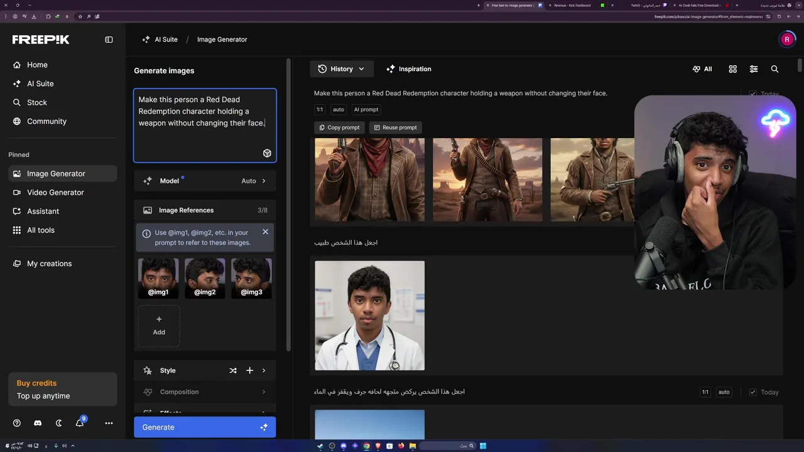
Task: Open the Assistant tool
Action: (63, 211)
